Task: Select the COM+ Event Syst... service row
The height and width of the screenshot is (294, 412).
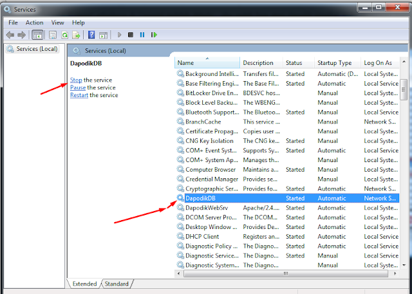Action: (287, 151)
